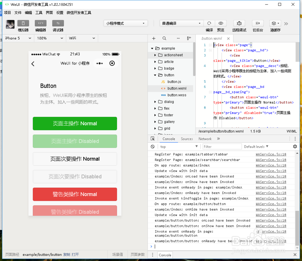Show more toolbar items chevron
The image size is (302, 261).
(x=286, y=24)
